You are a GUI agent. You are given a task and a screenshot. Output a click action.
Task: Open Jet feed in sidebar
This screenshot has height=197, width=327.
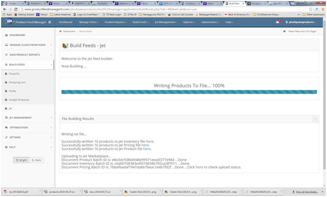(x=10, y=109)
